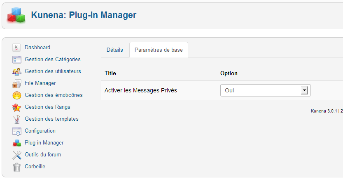Image resolution: width=343 pixels, height=179 pixels.
Task: Click the Dashboard icon in sidebar
Action: [16, 48]
